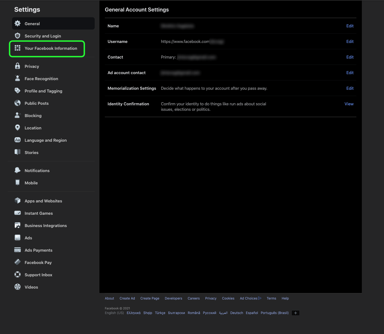384x334 pixels.
Task: Click the plus button for more languages
Action: [296, 313]
